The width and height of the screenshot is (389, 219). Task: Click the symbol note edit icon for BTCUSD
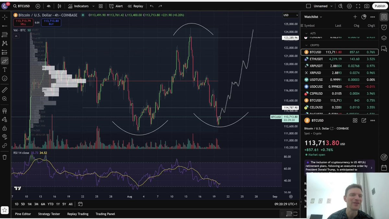[364, 120]
